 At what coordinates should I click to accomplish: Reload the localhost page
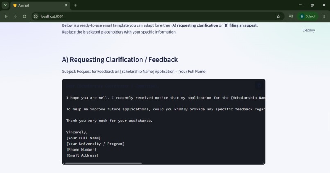point(25,16)
